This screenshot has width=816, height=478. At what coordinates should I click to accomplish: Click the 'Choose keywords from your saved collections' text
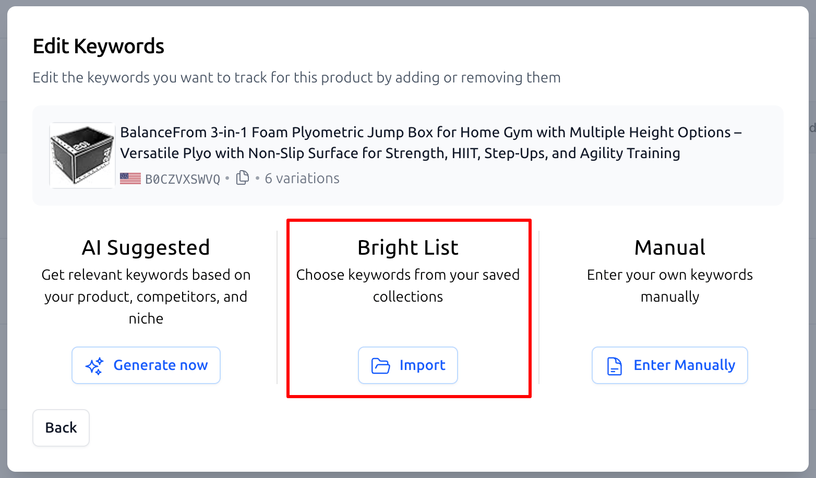click(x=408, y=285)
